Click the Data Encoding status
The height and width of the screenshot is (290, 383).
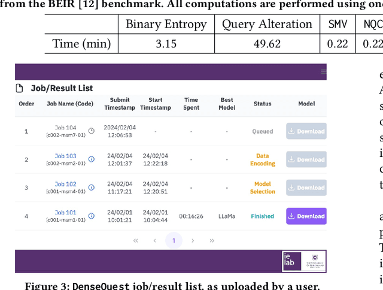tap(263, 159)
